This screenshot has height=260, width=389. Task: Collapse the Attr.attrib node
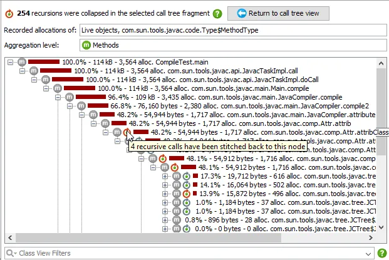coord(93,123)
